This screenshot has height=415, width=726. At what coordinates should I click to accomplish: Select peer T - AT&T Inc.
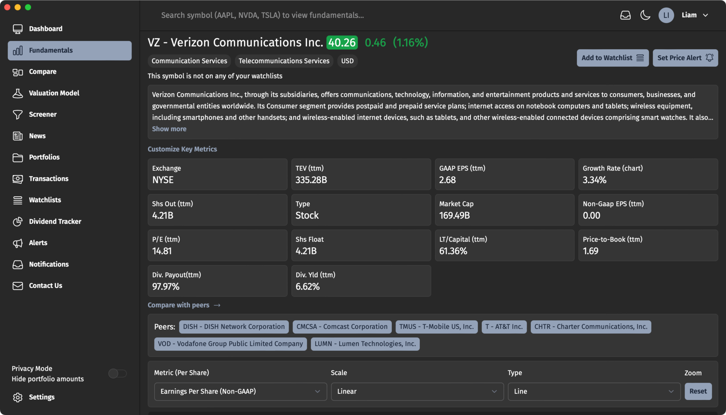coord(504,327)
